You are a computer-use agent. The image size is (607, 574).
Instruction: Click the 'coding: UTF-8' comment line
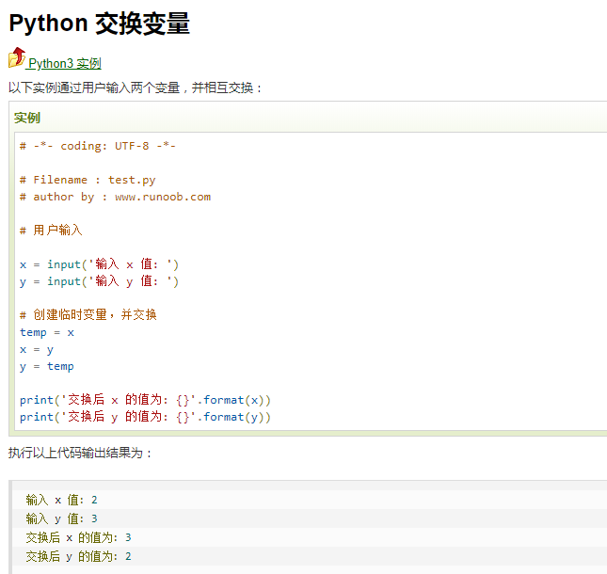[98, 146]
